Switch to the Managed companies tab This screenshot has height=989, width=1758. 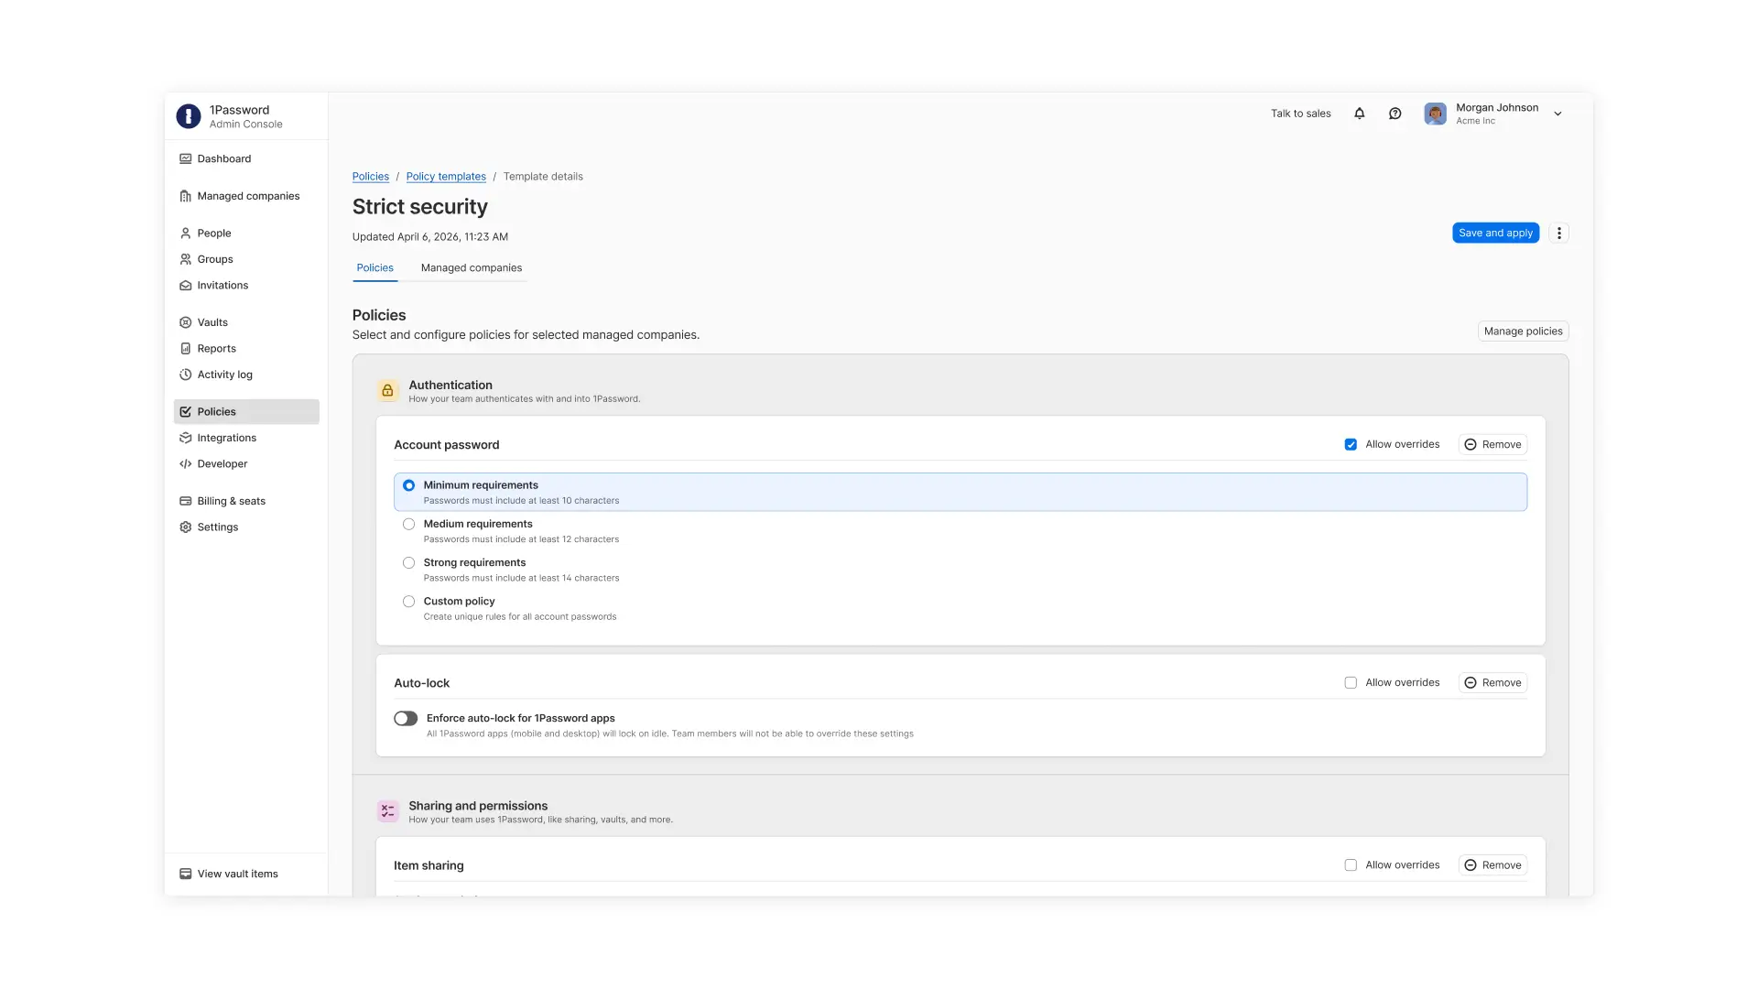point(472,268)
